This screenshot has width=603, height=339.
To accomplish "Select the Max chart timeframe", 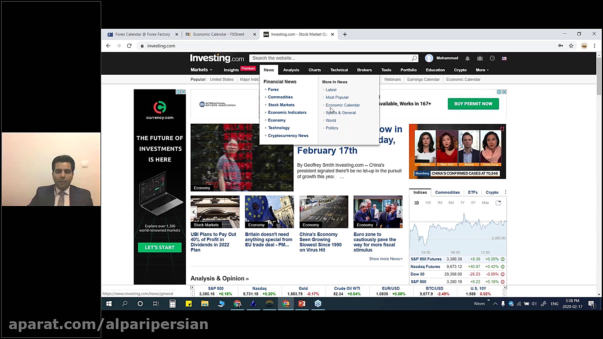I will pos(485,203).
